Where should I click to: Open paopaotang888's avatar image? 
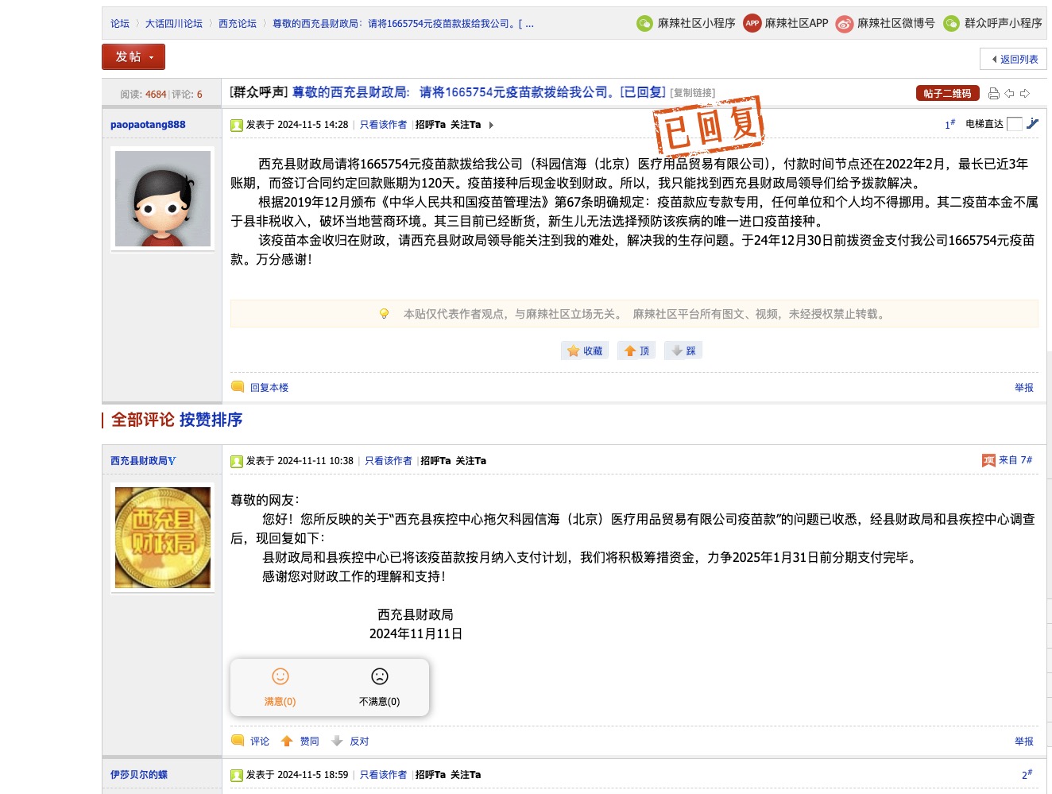click(163, 199)
